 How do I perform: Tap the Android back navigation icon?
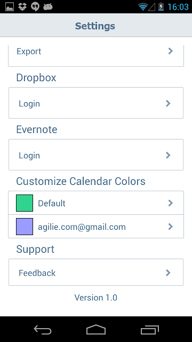[43, 330]
